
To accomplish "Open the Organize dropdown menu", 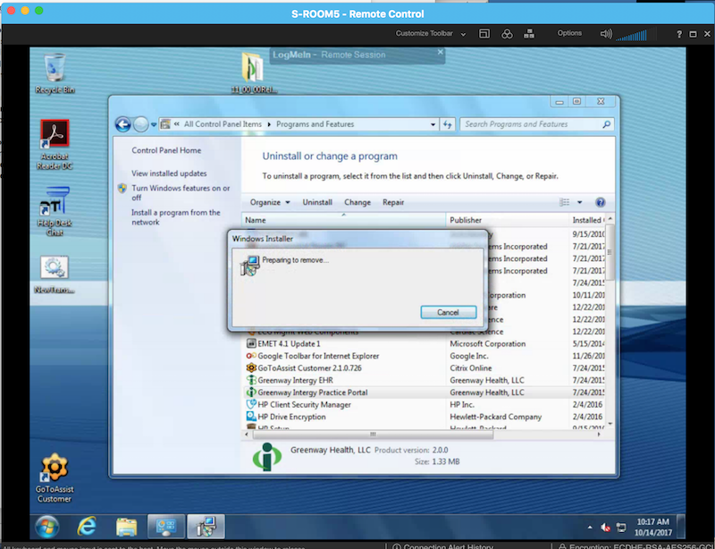I will click(270, 202).
